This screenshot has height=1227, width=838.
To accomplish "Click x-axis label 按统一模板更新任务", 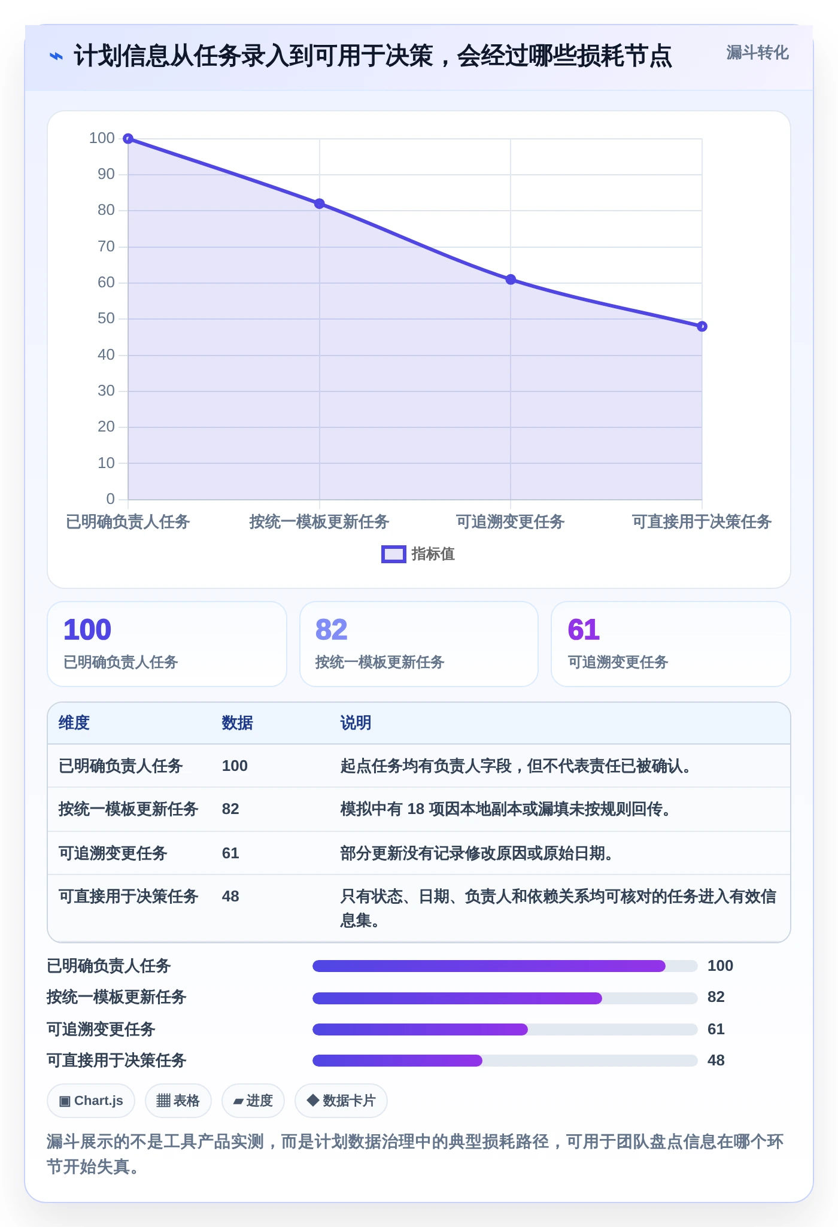I will point(320,522).
